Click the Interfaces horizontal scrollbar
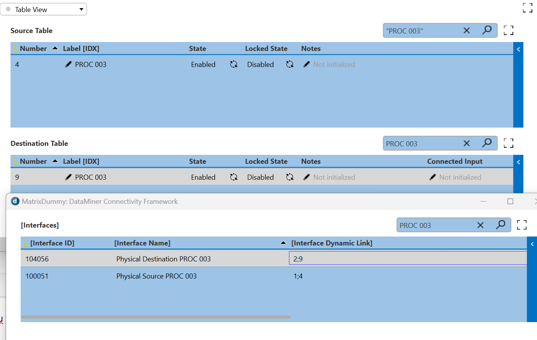This screenshot has height=340, width=537. point(156,317)
